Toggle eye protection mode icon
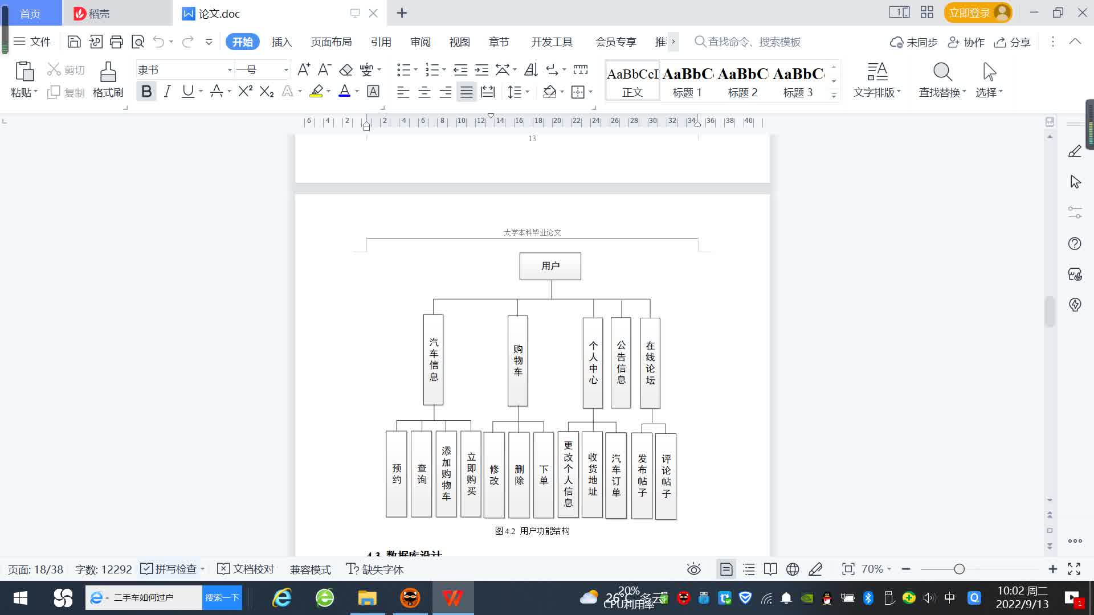 pyautogui.click(x=693, y=569)
